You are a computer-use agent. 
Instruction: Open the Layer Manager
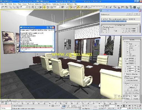pyautogui.click(x=115, y=7)
